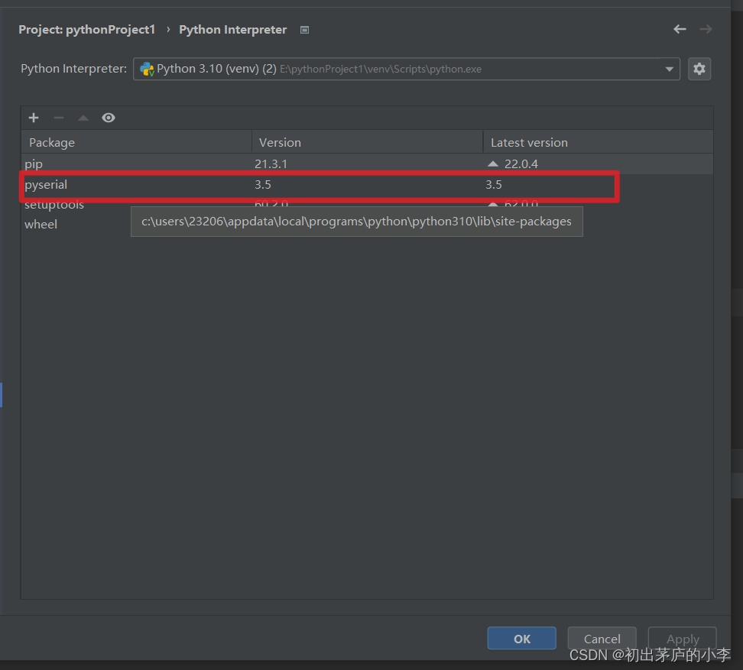Click pip latest version 22.0.4

point(521,163)
